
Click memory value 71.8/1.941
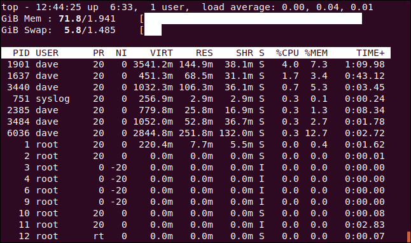[x=87, y=18]
